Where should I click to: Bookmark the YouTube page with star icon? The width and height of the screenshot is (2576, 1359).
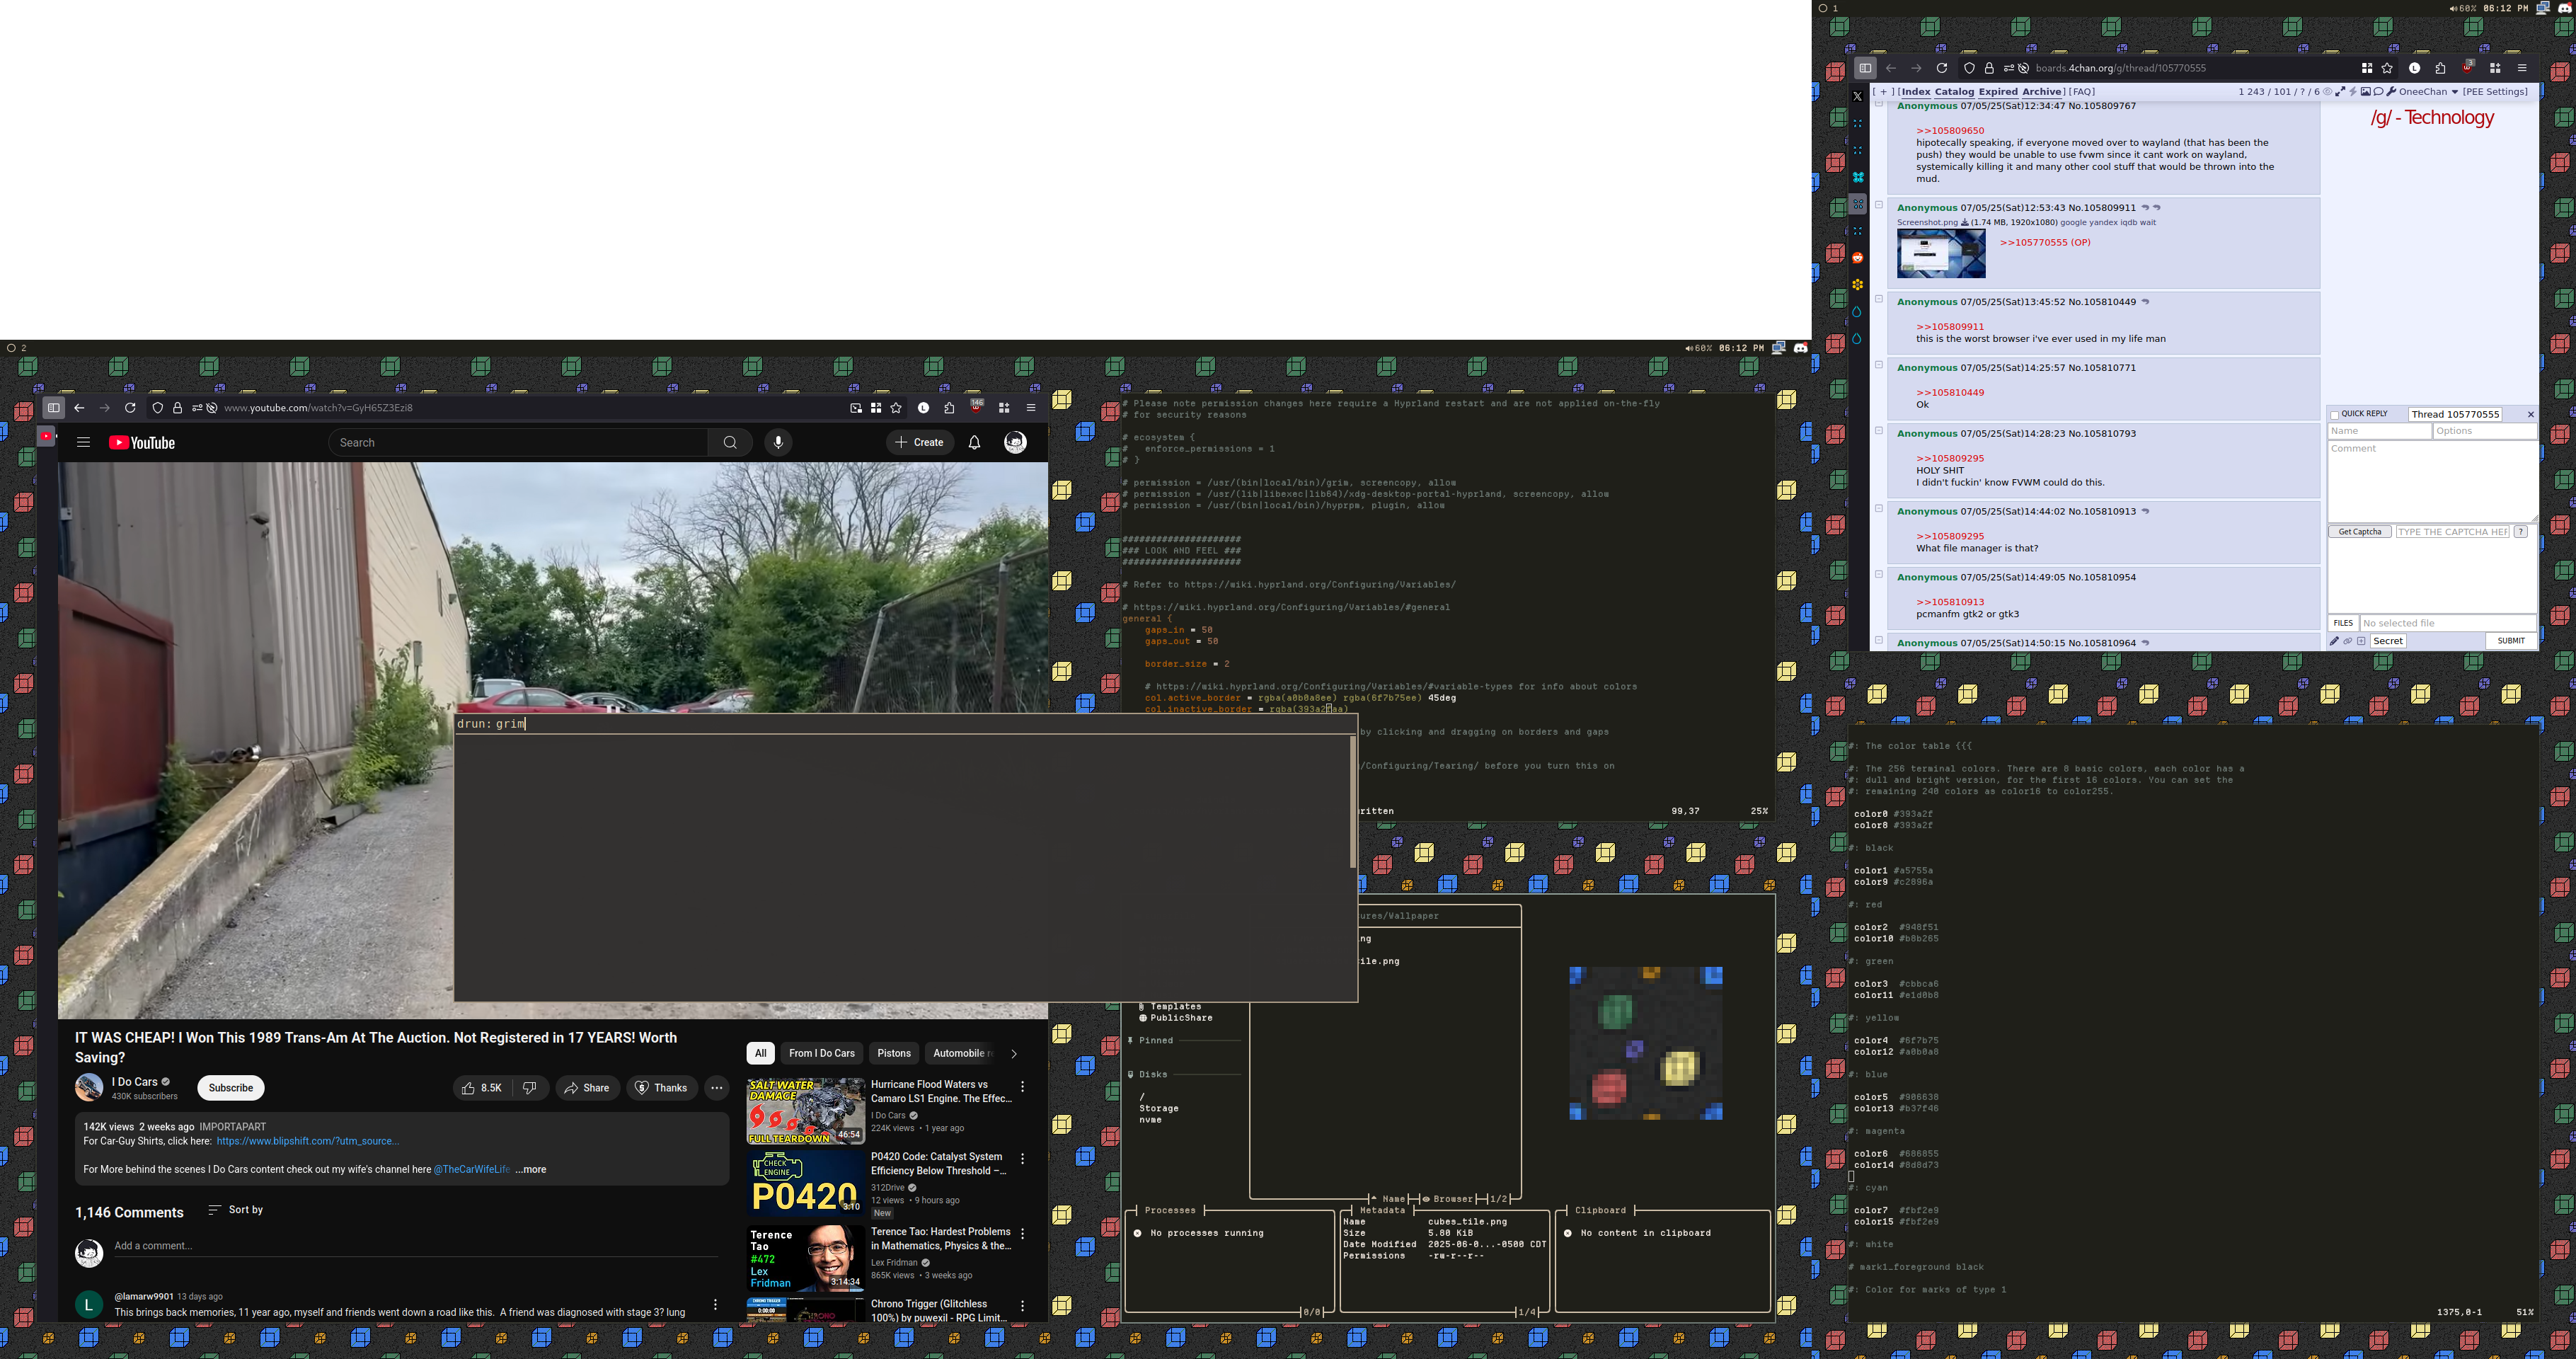pyautogui.click(x=896, y=408)
